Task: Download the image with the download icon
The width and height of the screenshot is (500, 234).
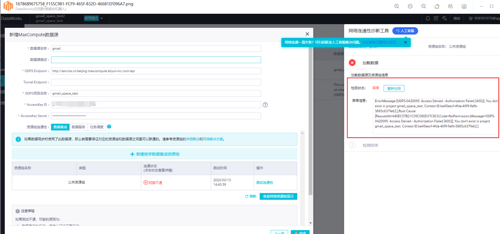Action: [x=464, y=6]
